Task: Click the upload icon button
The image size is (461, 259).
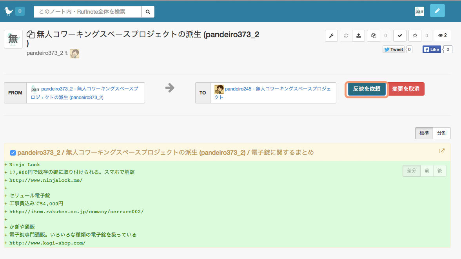Action: 358,36
